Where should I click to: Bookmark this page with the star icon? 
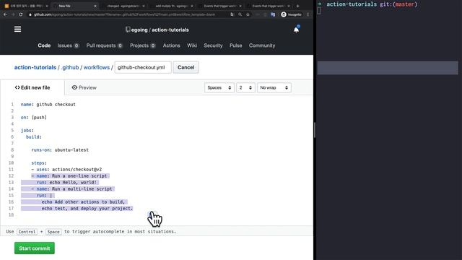[x=248, y=14]
